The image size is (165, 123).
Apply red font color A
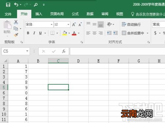pos(74,33)
